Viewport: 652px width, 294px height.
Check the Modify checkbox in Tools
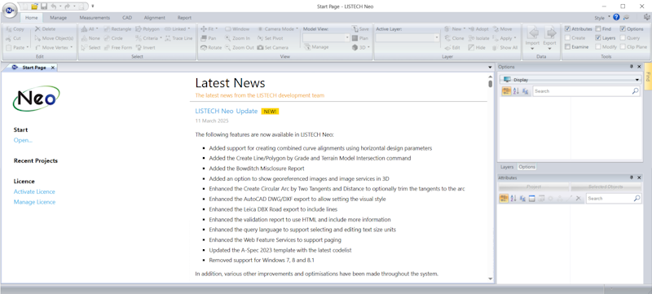point(598,47)
